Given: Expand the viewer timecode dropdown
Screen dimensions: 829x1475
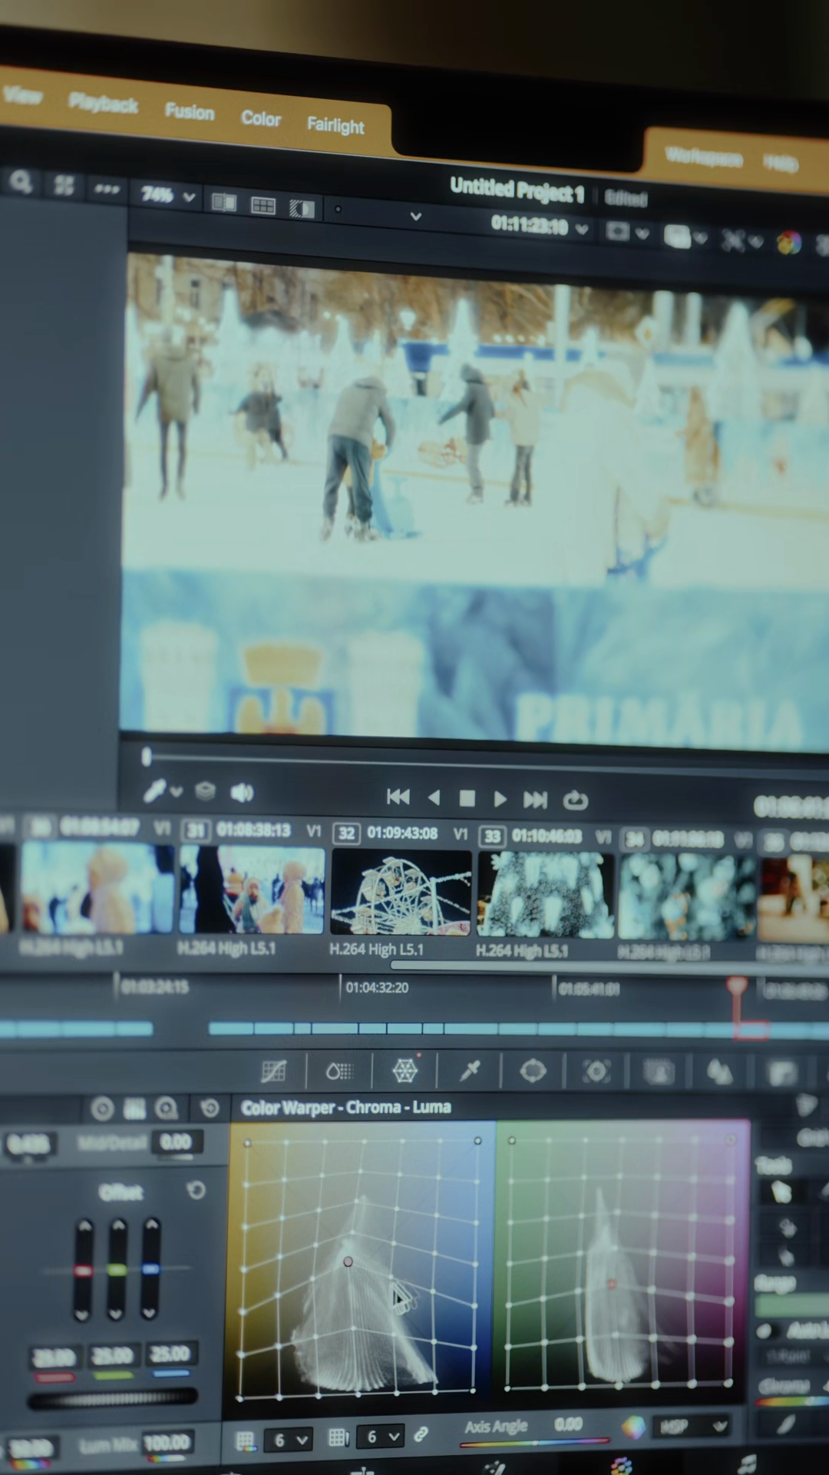Looking at the screenshot, I should [x=582, y=229].
